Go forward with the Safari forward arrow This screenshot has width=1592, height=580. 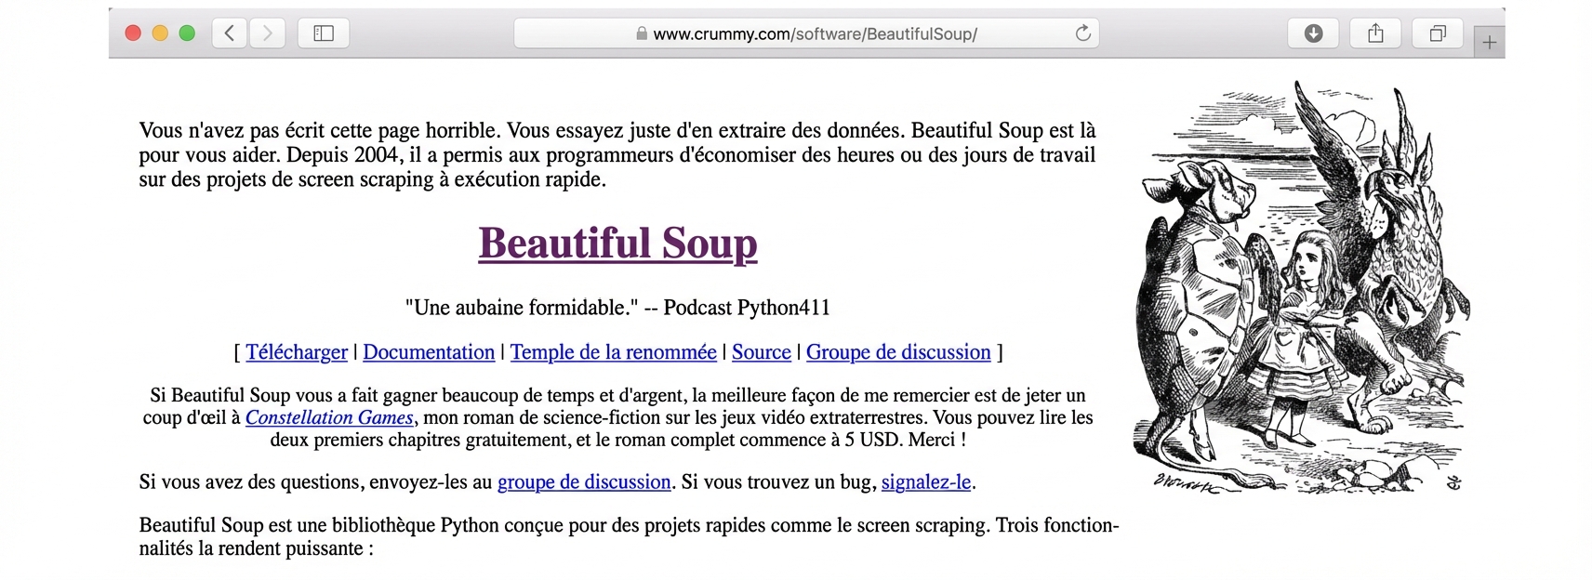click(267, 33)
